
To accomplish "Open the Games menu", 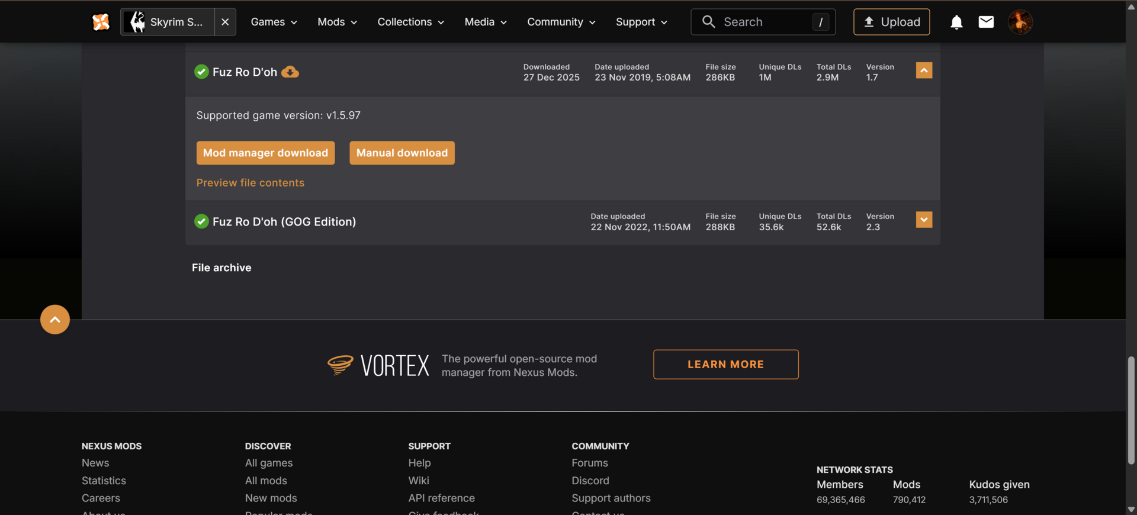I will [274, 22].
